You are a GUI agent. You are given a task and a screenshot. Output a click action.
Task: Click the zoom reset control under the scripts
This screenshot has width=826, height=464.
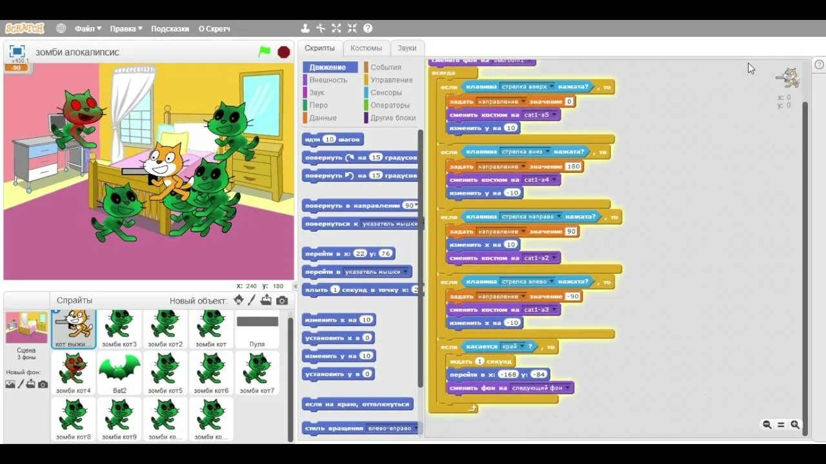tap(781, 425)
